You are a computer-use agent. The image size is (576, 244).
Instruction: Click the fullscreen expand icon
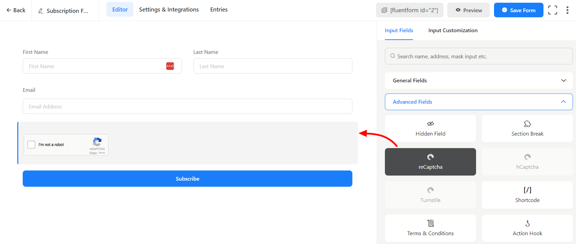pyautogui.click(x=552, y=10)
